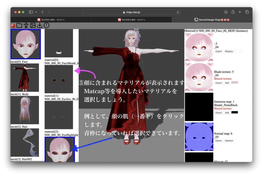This screenshot has height=176, width=263.
Task: Click Safari's downloads icon
Action: coord(226,12)
